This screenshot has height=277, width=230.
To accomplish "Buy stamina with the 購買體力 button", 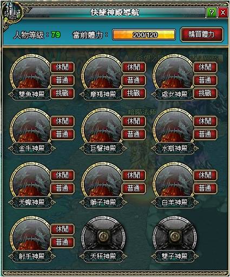I will click(201, 35).
